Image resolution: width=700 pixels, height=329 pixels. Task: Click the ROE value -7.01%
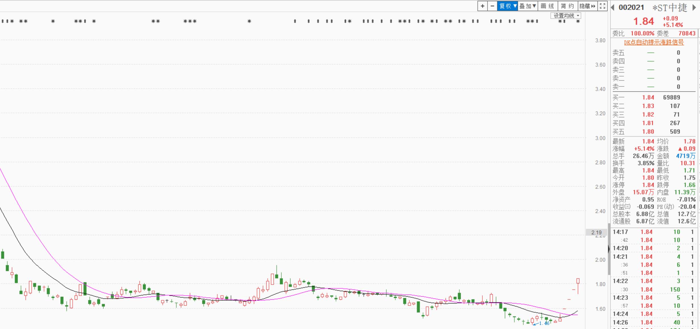[x=686, y=200]
